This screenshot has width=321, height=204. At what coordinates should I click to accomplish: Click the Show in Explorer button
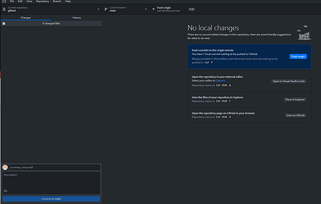[295, 100]
